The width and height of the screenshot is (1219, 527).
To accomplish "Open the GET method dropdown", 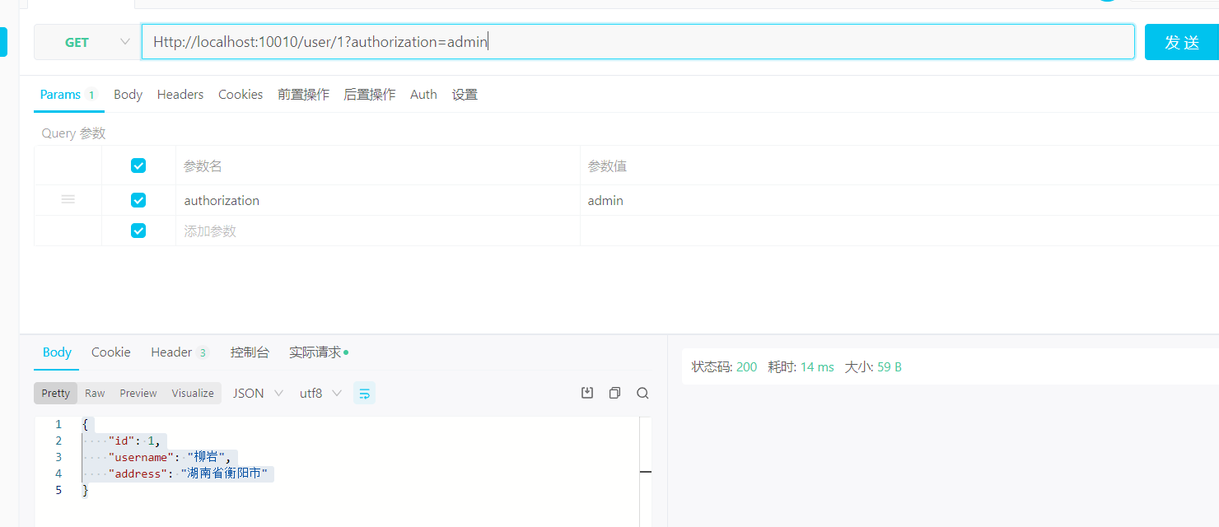I will (x=86, y=42).
